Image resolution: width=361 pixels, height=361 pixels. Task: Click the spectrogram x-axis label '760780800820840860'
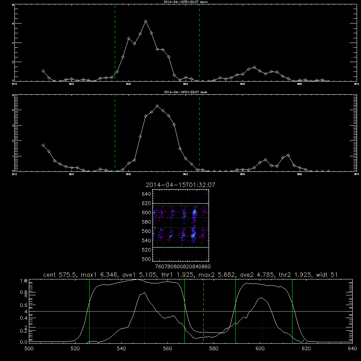183,267
